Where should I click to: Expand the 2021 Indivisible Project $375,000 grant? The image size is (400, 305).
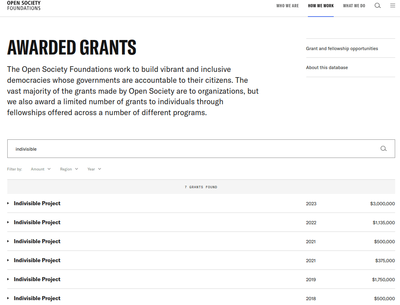coord(201,261)
